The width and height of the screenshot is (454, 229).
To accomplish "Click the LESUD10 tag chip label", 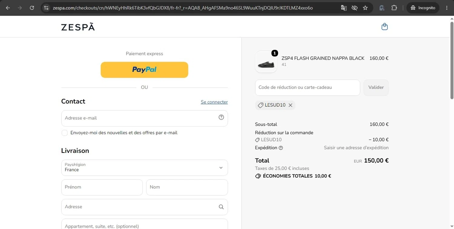I will pos(275,105).
